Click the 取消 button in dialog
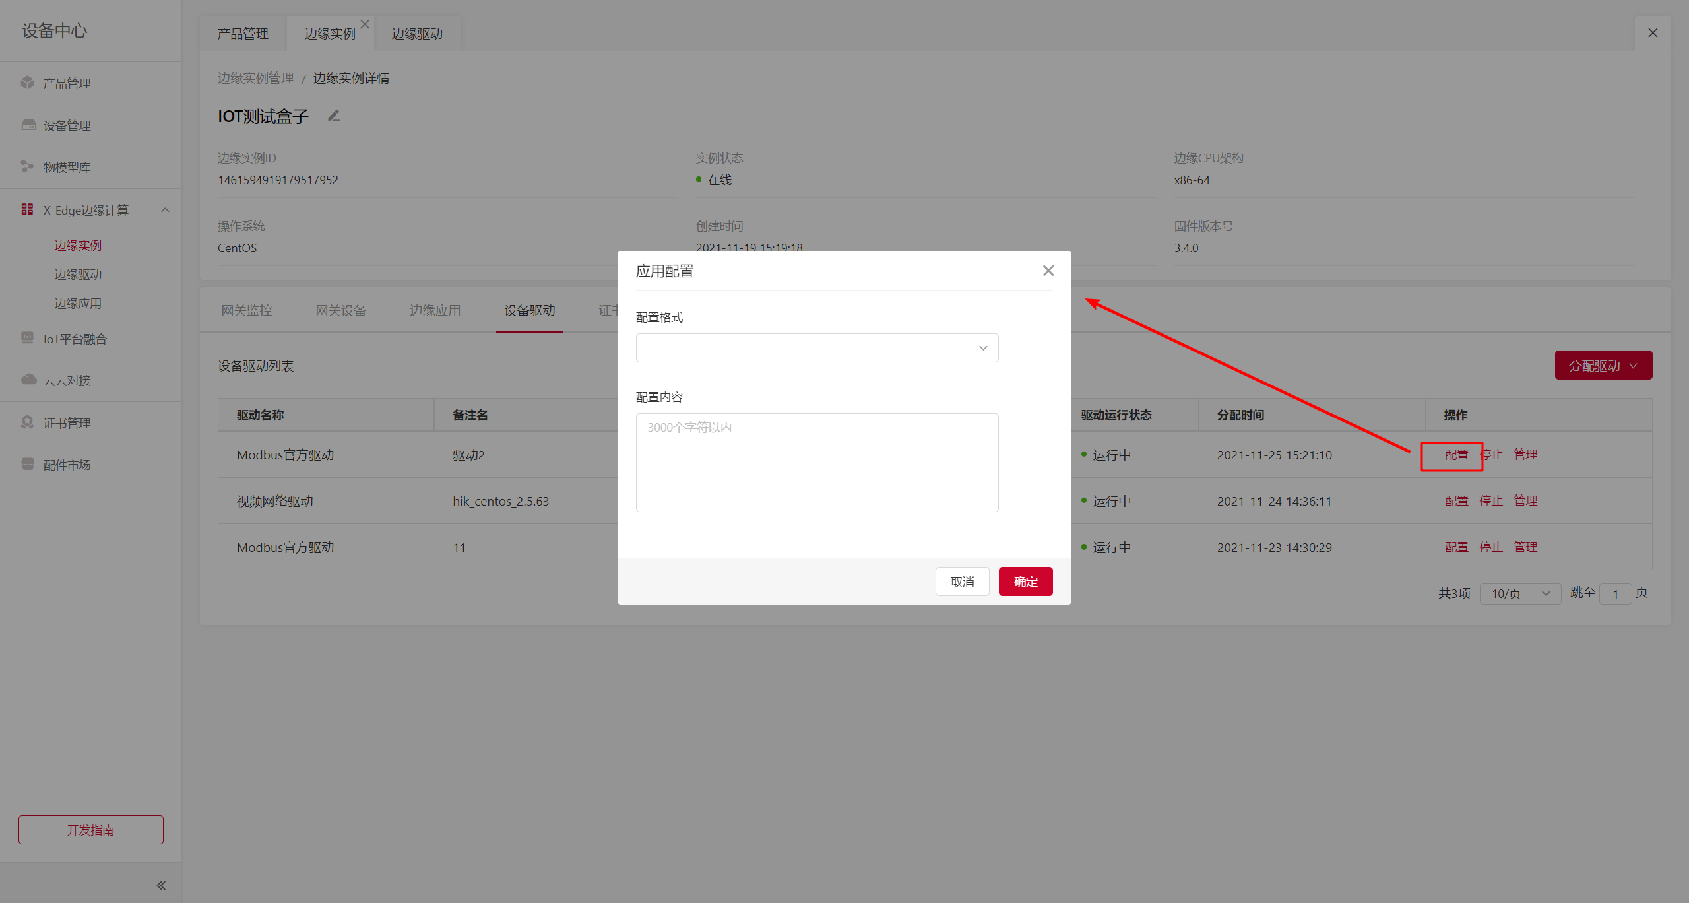Image resolution: width=1689 pixels, height=903 pixels. [962, 582]
